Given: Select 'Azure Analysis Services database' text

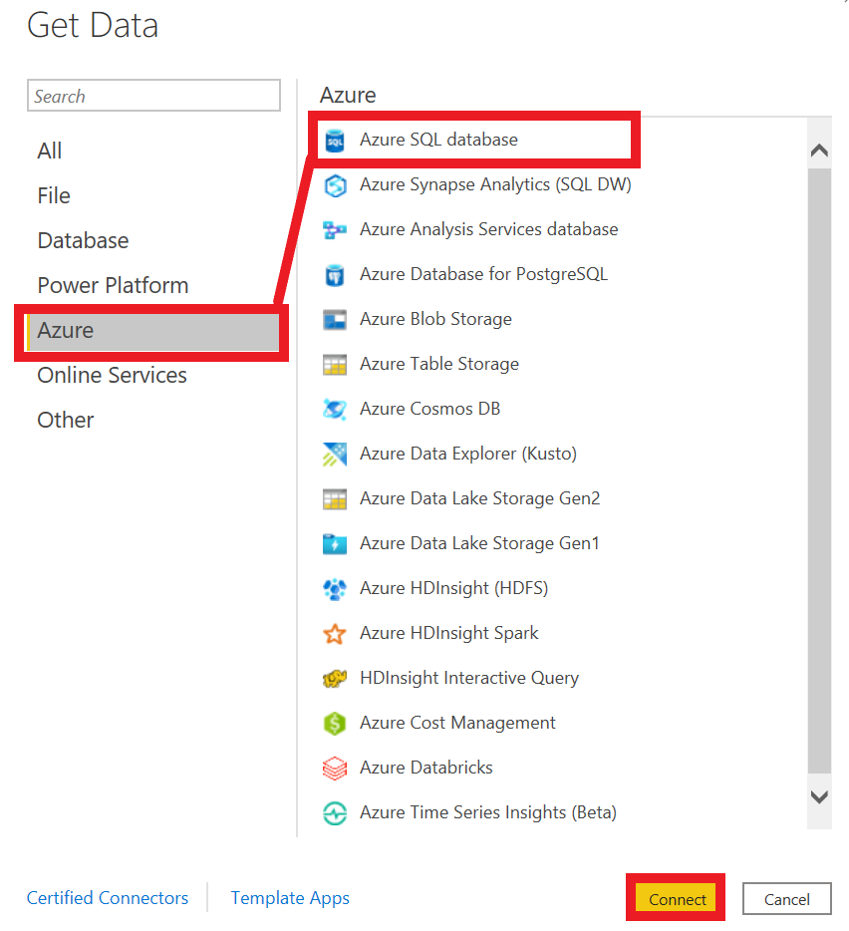Looking at the screenshot, I should click(x=488, y=230).
